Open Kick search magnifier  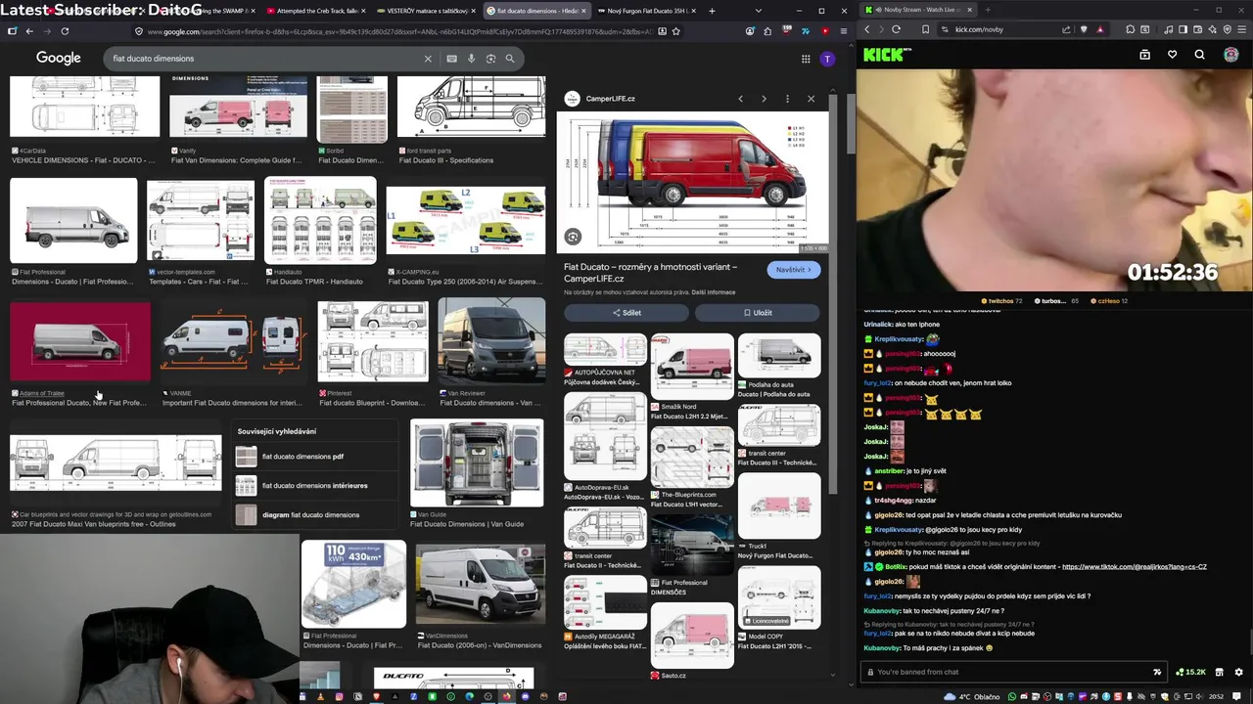click(1199, 55)
